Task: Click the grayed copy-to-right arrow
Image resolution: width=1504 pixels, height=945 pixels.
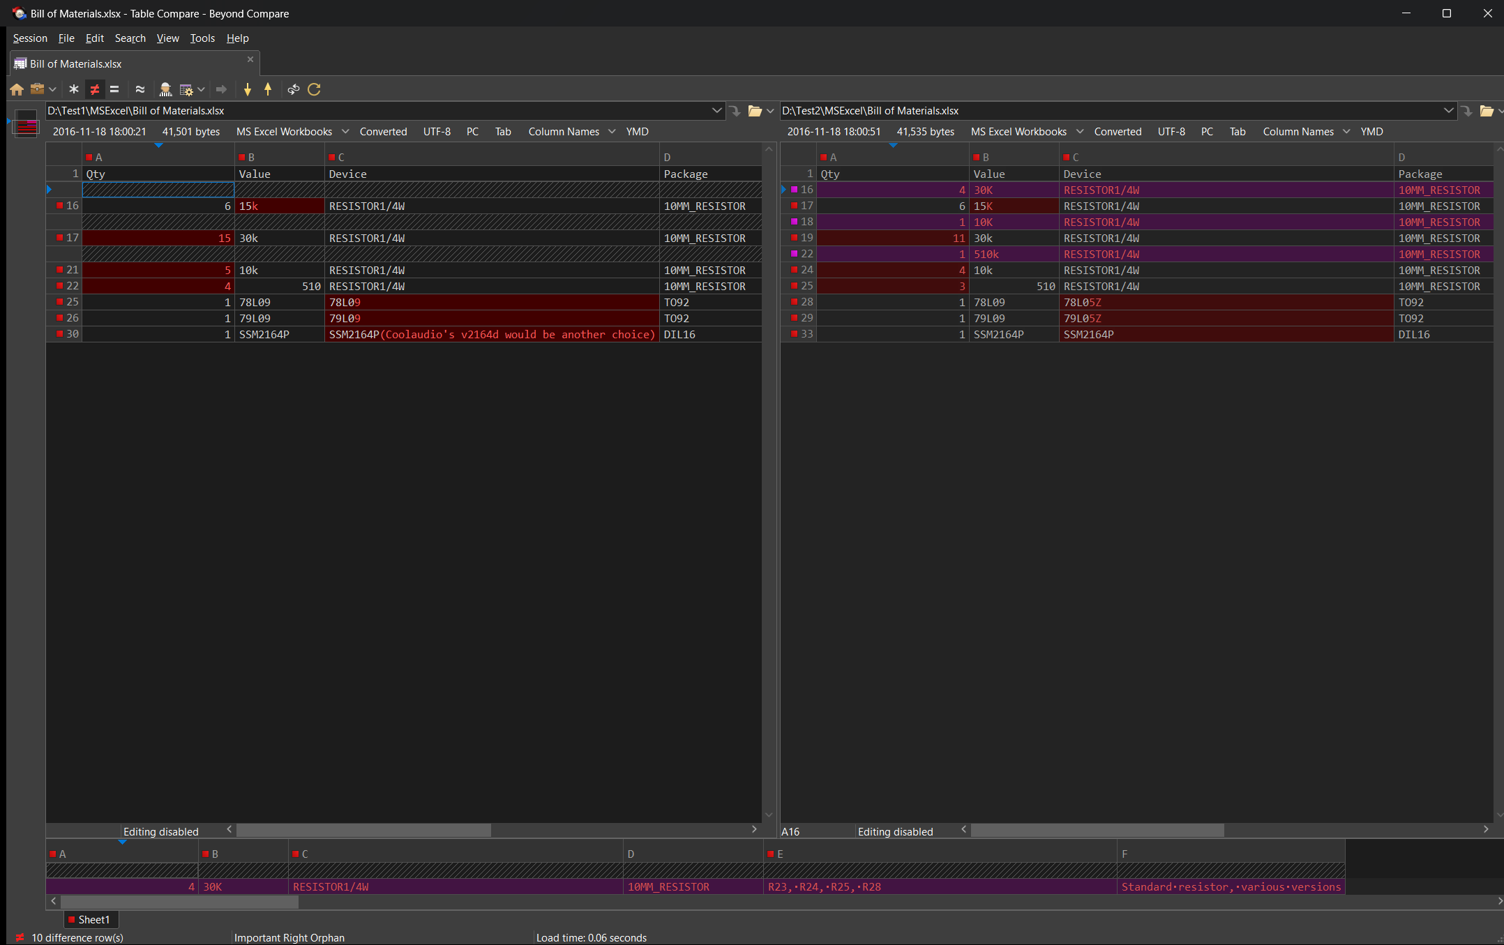Action: tap(221, 89)
